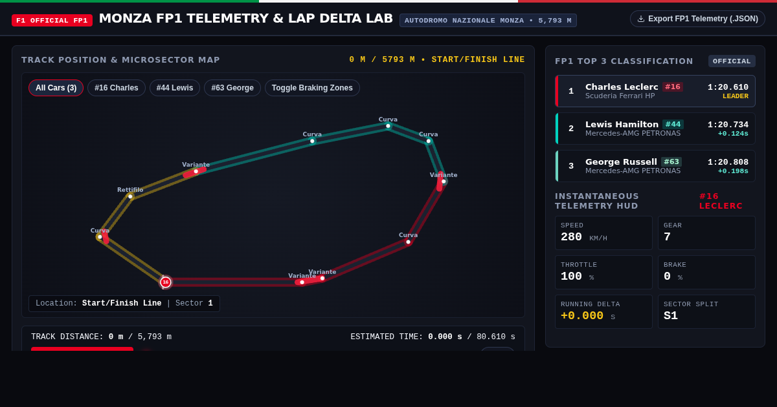Open George Russell classification row

655,166
